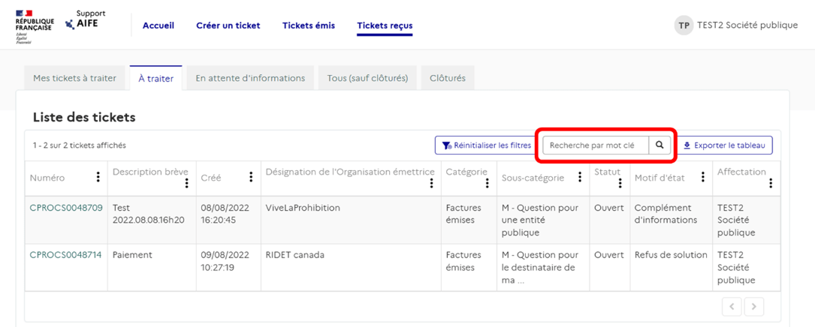815x327 pixels.
Task: Open the En attente d'informations tab
Action: [x=250, y=78]
